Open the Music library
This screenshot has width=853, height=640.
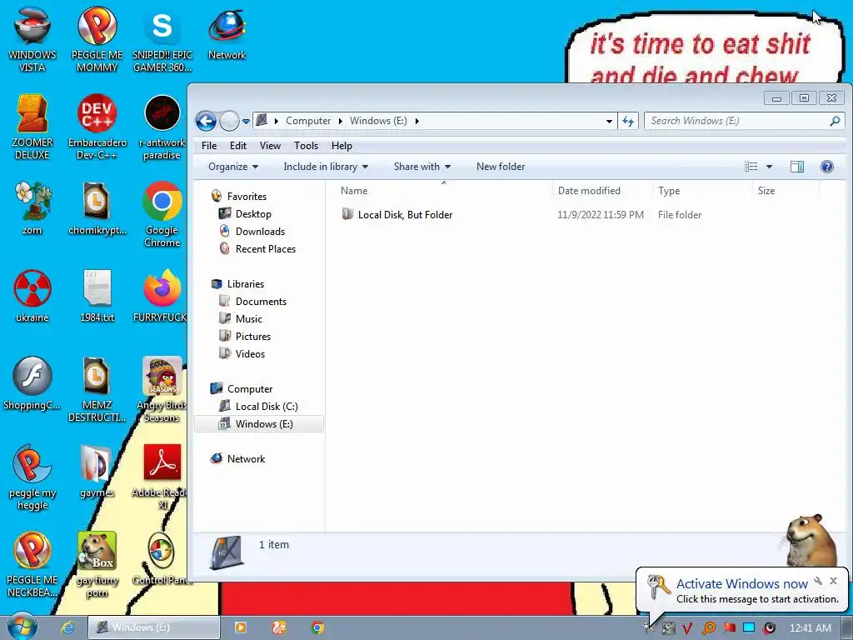248,319
